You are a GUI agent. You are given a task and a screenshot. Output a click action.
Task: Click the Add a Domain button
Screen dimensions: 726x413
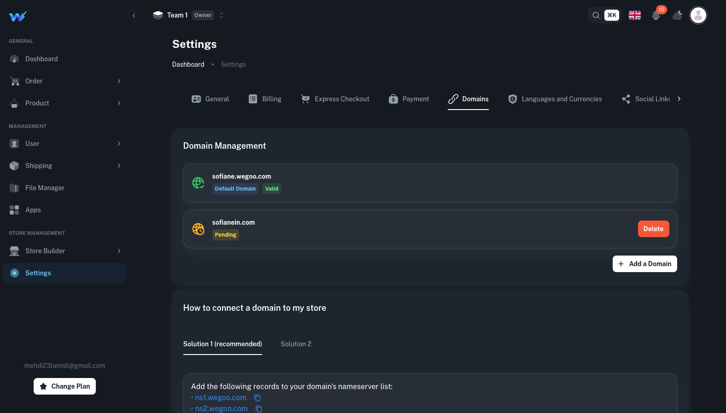(x=644, y=264)
